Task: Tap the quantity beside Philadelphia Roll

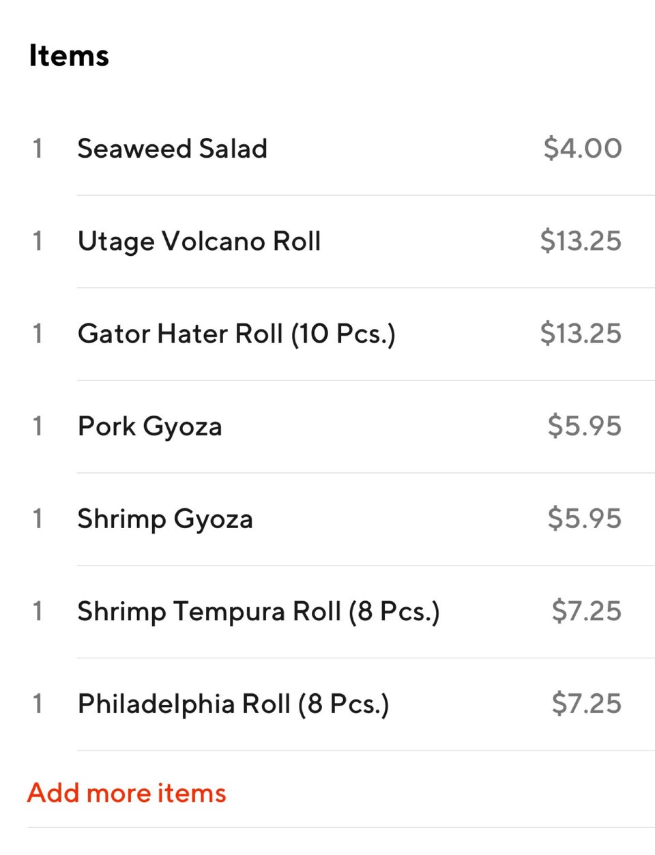Action: [x=38, y=704]
